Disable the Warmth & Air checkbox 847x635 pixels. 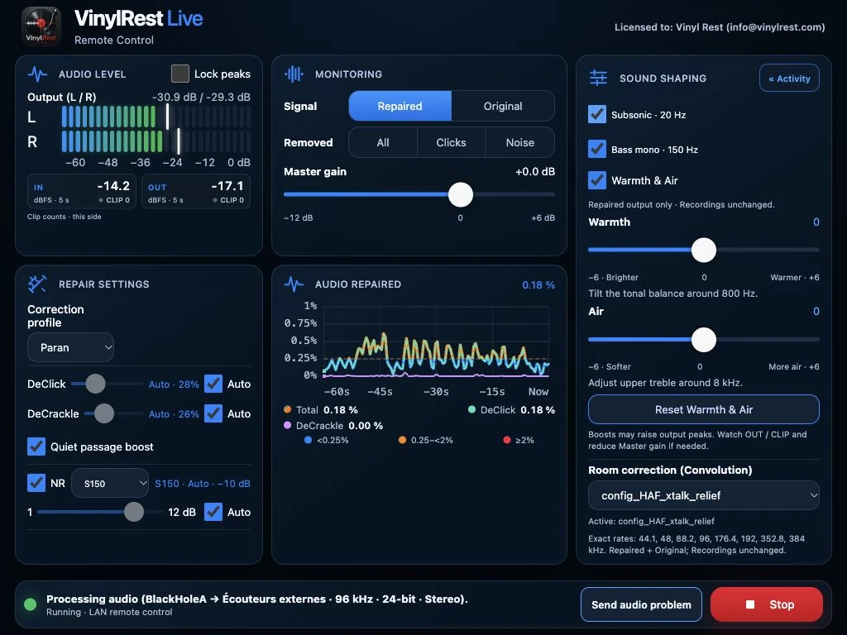tap(597, 179)
